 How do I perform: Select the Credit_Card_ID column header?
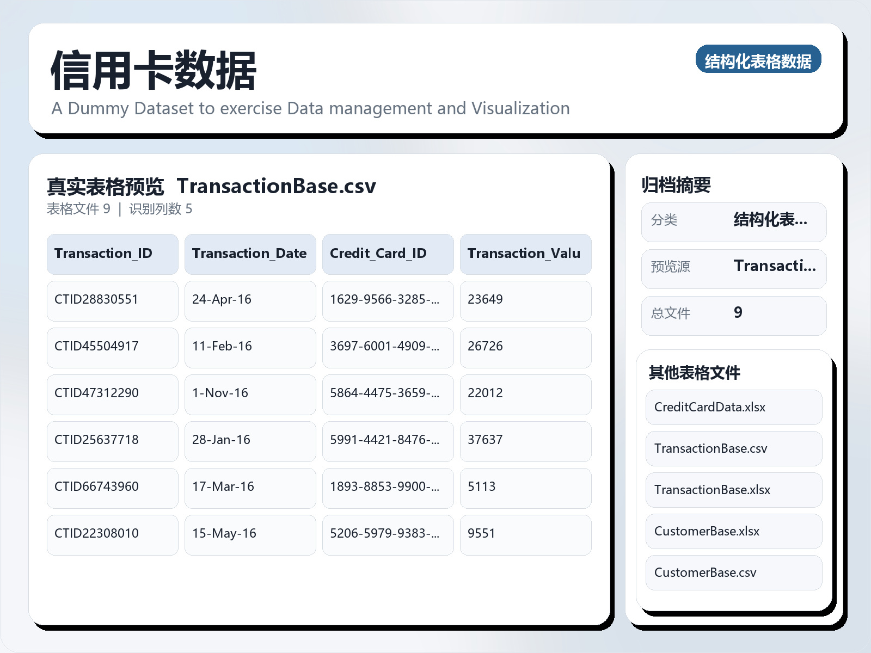coord(388,254)
